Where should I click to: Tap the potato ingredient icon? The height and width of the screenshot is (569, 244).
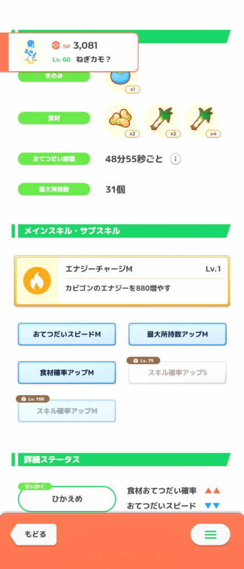click(120, 120)
